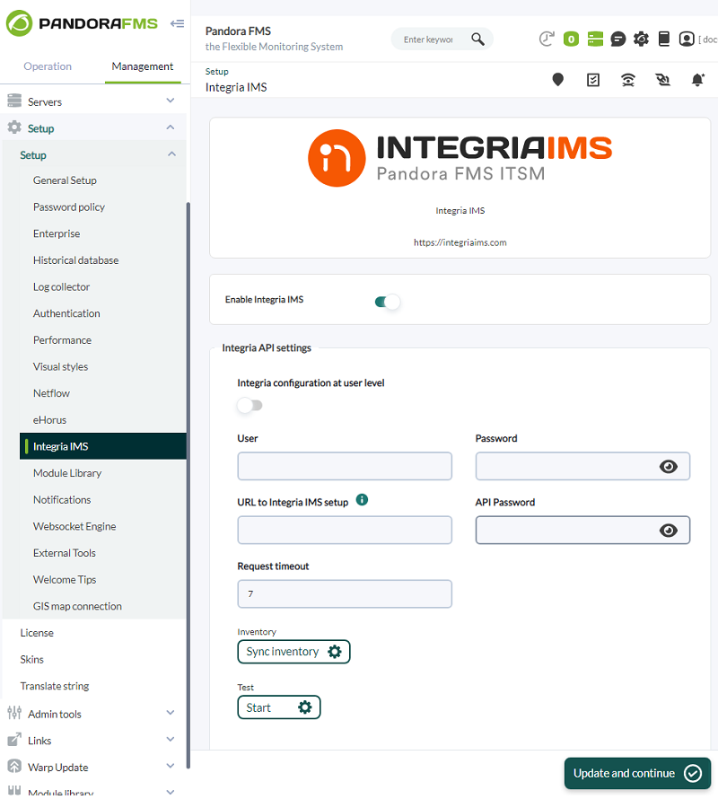
Task: Open the user profile icon
Action: click(687, 39)
